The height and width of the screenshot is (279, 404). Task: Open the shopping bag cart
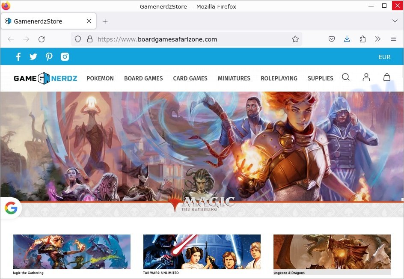pos(387,77)
